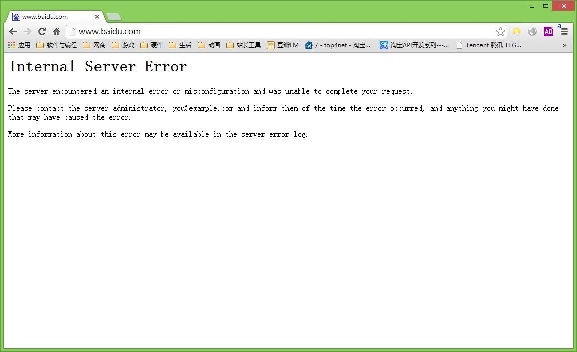Launch the 应用 apps shortcut

pyautogui.click(x=19, y=45)
